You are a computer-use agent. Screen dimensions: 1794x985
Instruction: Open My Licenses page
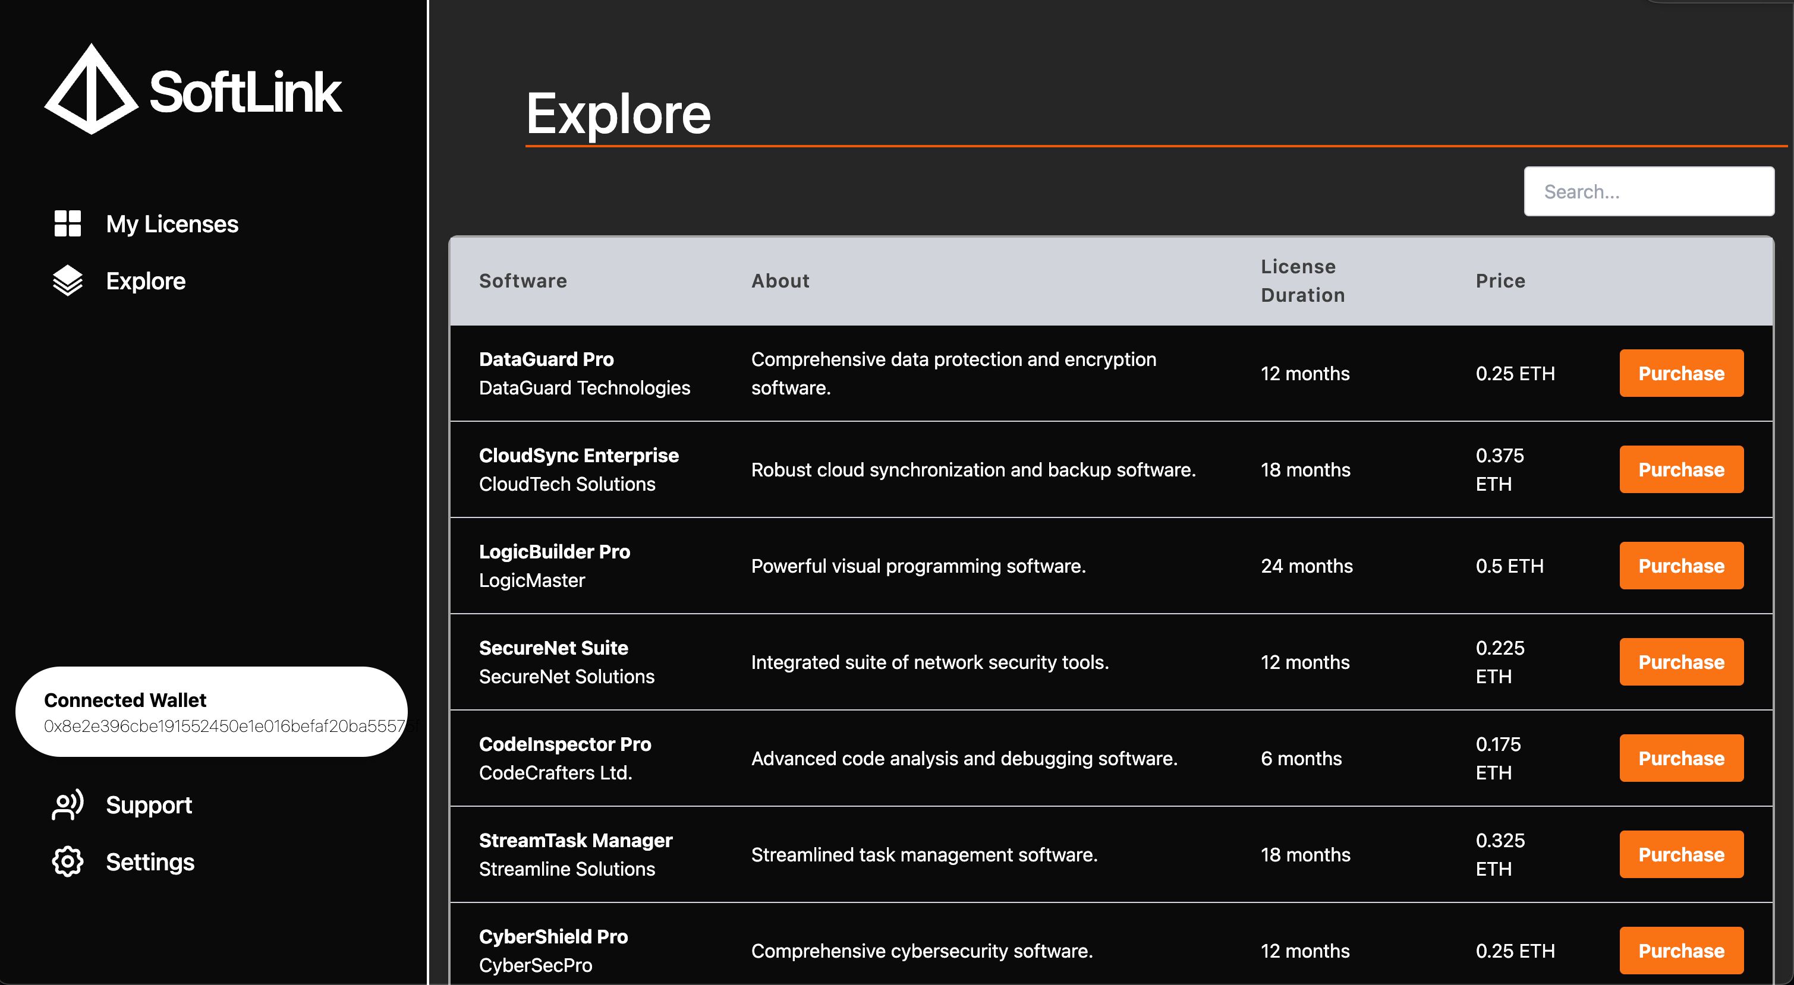coord(172,224)
